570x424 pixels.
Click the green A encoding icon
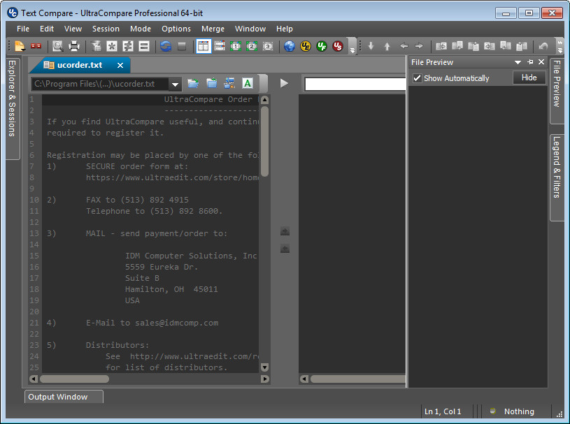tap(248, 84)
